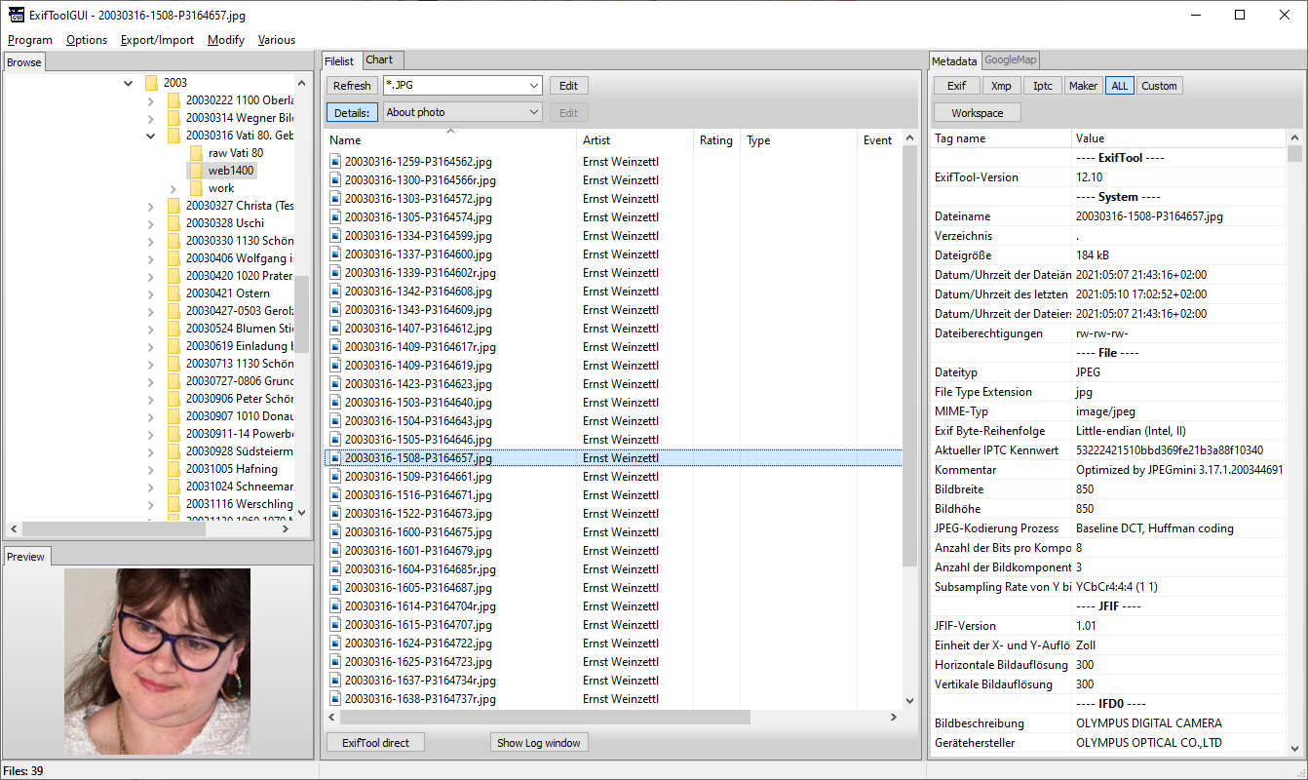Click the web1400 folder icon

tap(196, 171)
